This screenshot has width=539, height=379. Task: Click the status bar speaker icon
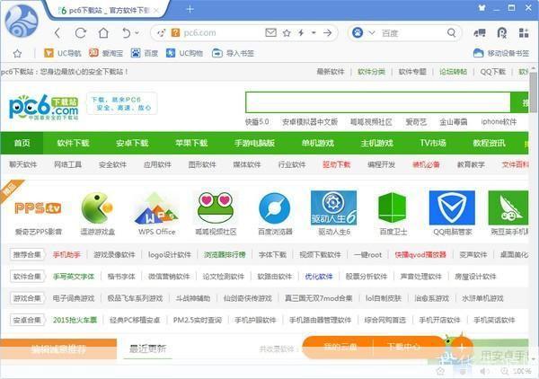(484, 371)
